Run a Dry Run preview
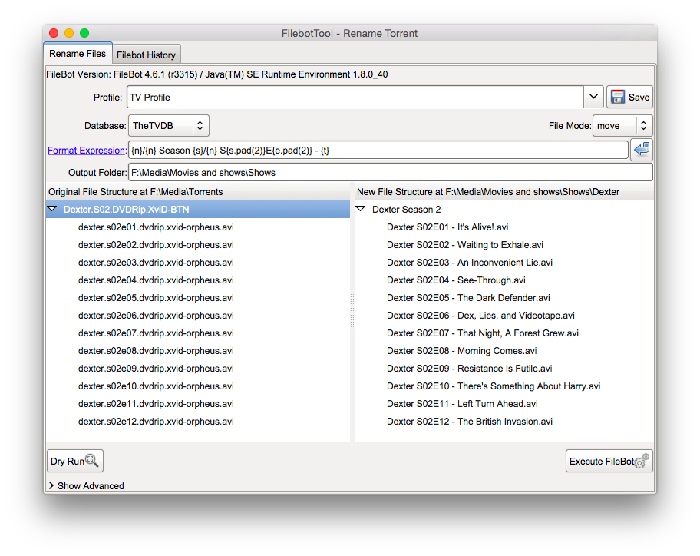This screenshot has height=556, width=700. 75,461
